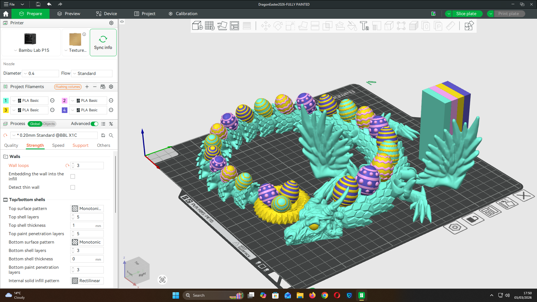Open the nozzle Diameter dropdown

coord(41,74)
